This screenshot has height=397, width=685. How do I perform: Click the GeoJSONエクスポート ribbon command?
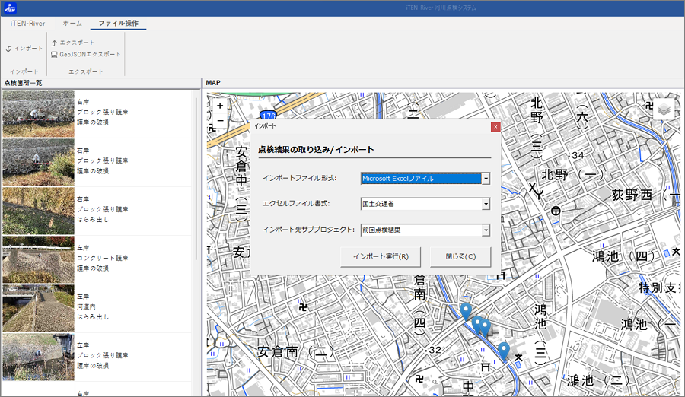85,55
